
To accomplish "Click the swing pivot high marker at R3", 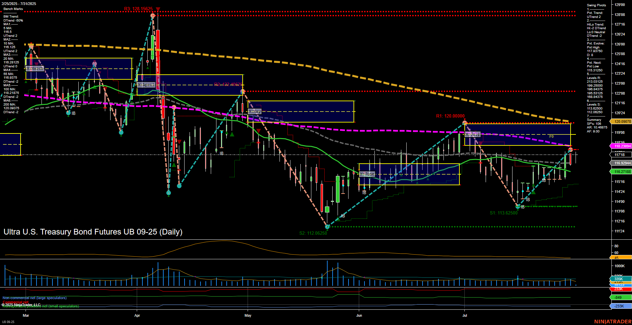I will (x=153, y=15).
